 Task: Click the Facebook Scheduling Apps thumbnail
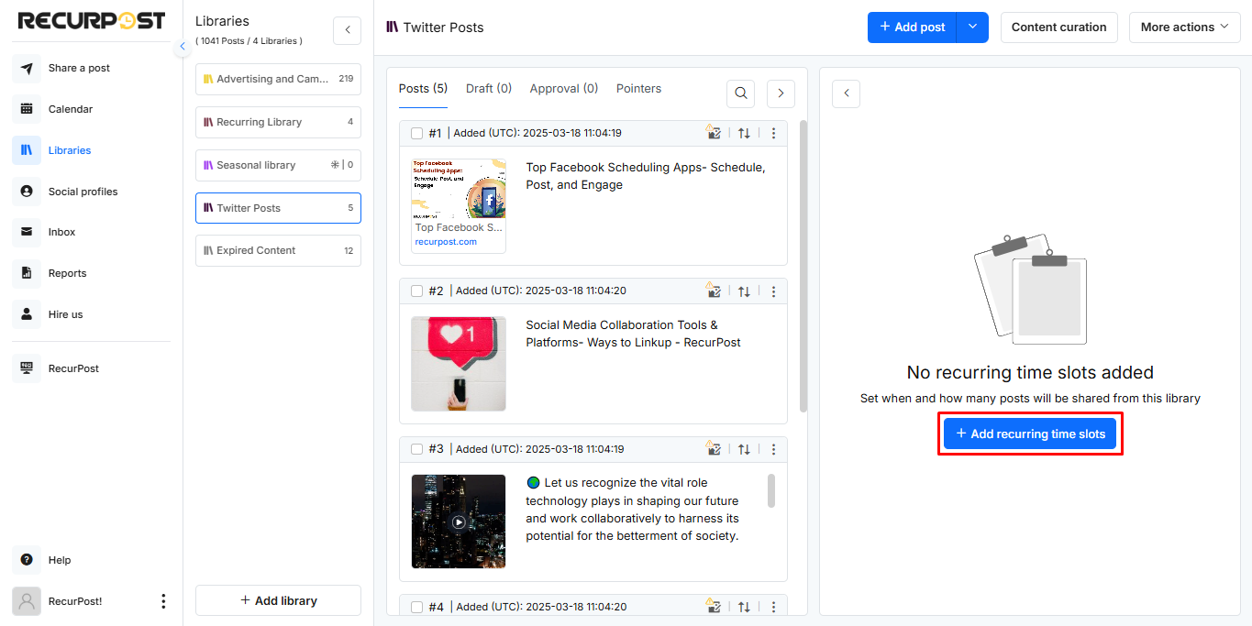(459, 189)
